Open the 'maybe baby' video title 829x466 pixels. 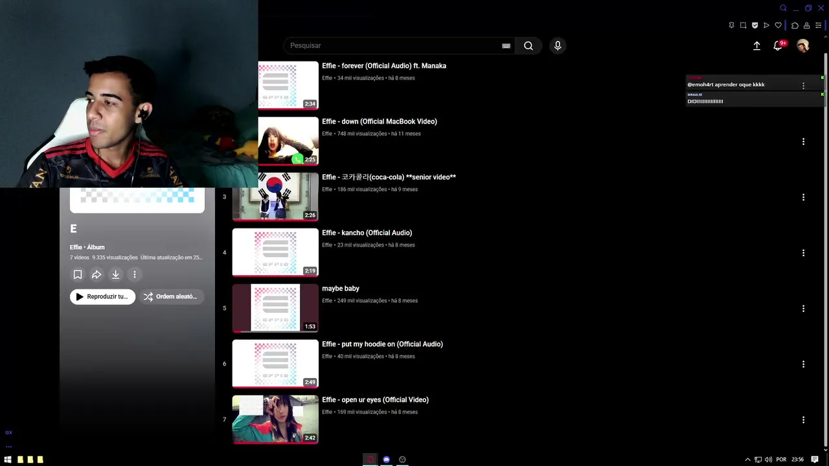341,288
